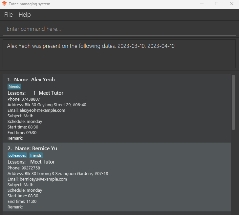Viewport: 239px width, 215px height.
Task: Click Alex Yeoh's Meet Tutor lesson
Action: [x=51, y=93]
